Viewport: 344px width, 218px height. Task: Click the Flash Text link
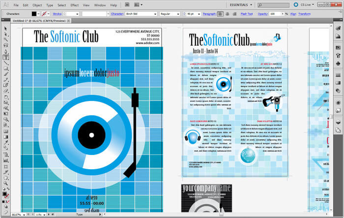(x=247, y=14)
